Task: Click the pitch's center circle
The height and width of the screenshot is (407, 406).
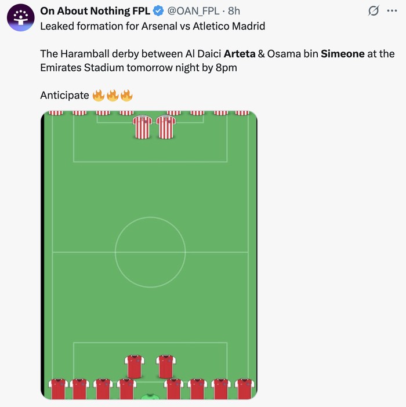Action: coord(150,252)
